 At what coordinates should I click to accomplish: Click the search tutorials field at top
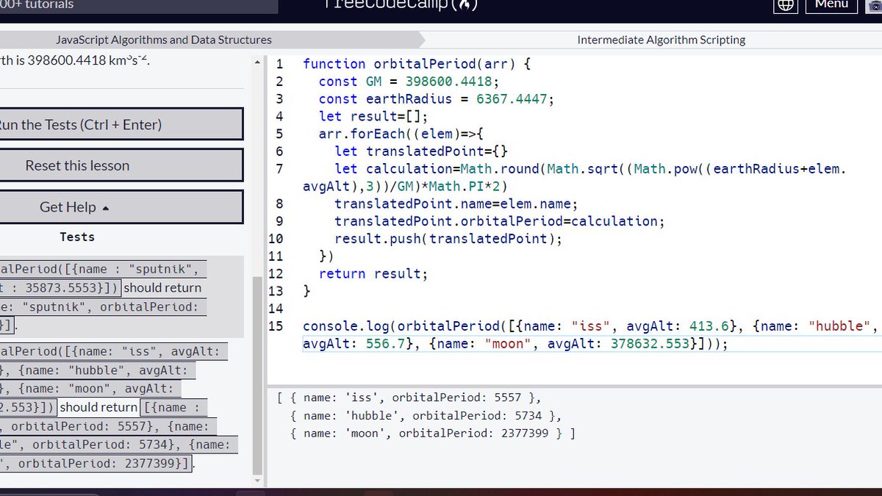[x=139, y=6]
